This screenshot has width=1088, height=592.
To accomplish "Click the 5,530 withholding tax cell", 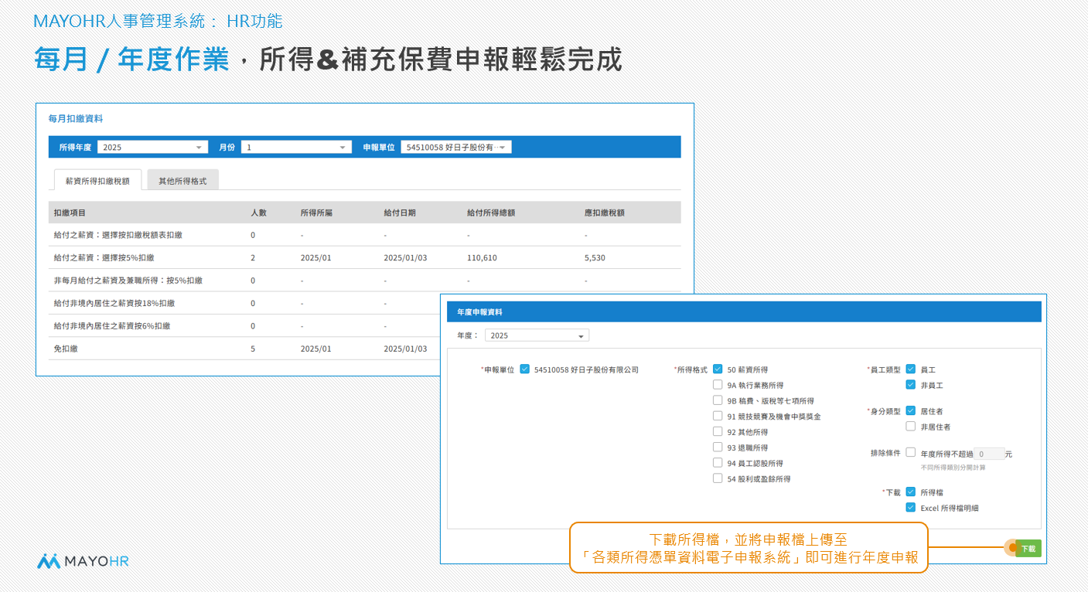I will [595, 257].
